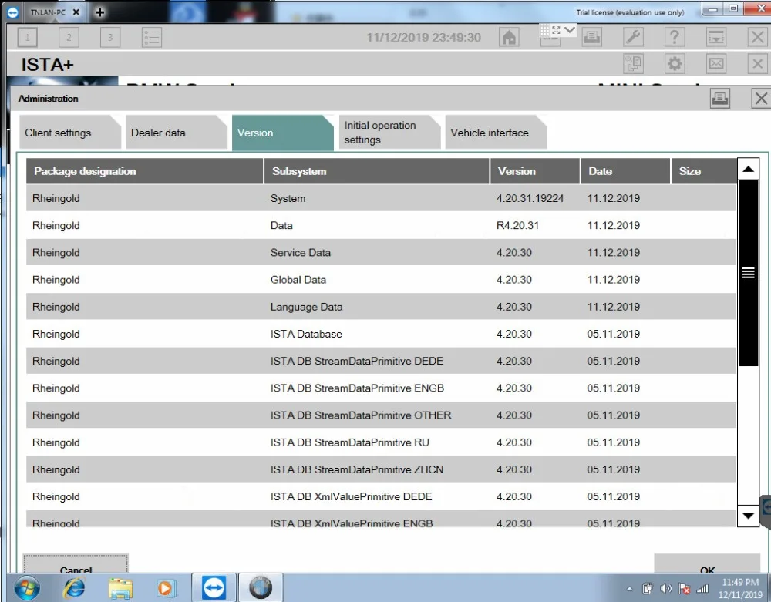The image size is (771, 602).
Task: Click the BMW ISTA taskbar icon
Action: (261, 588)
